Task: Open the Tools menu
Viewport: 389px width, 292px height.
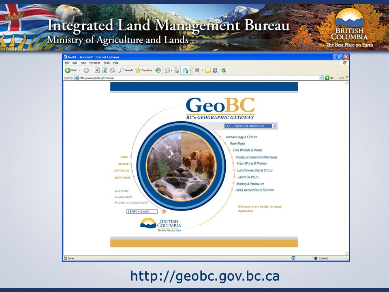Action: (x=107, y=63)
